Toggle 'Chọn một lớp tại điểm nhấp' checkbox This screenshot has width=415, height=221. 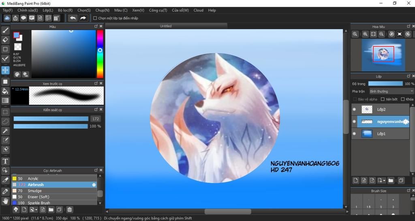pyautogui.click(x=95, y=18)
